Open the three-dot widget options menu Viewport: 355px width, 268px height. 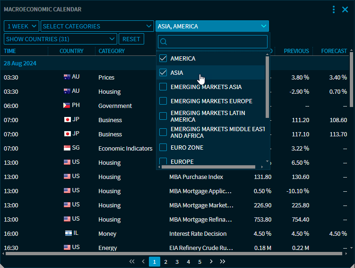(x=334, y=9)
